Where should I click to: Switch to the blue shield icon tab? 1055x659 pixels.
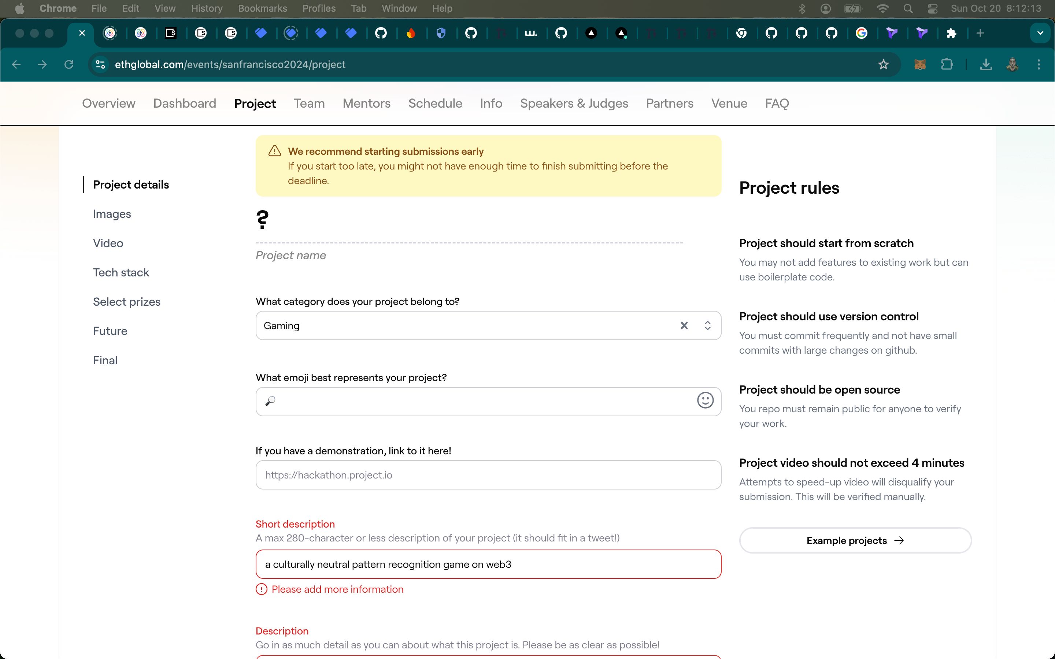click(x=441, y=33)
